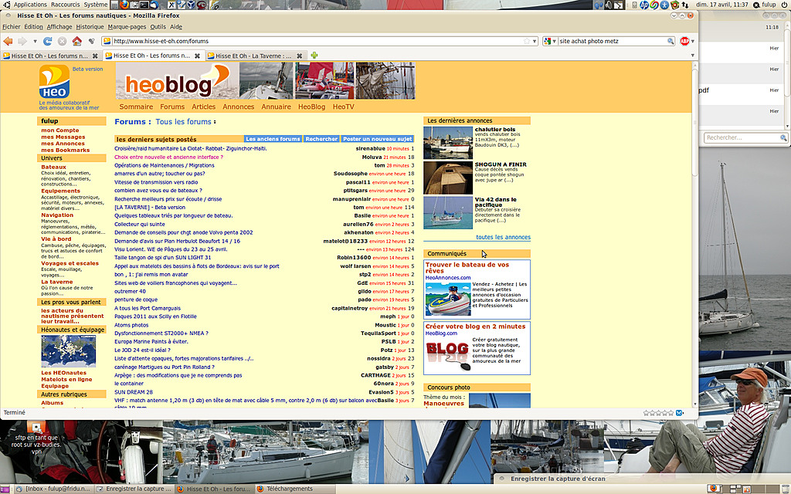Image resolution: width=791 pixels, height=494 pixels.
Task: Click the stop loading icon
Action: (x=62, y=42)
